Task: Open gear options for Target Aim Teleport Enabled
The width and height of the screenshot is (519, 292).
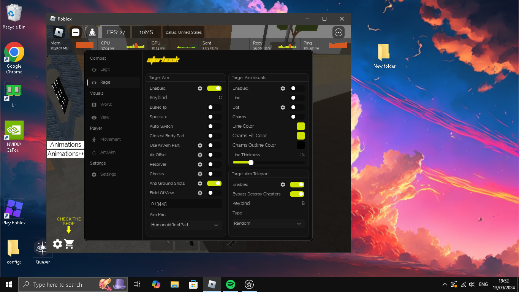Action: pyautogui.click(x=283, y=184)
